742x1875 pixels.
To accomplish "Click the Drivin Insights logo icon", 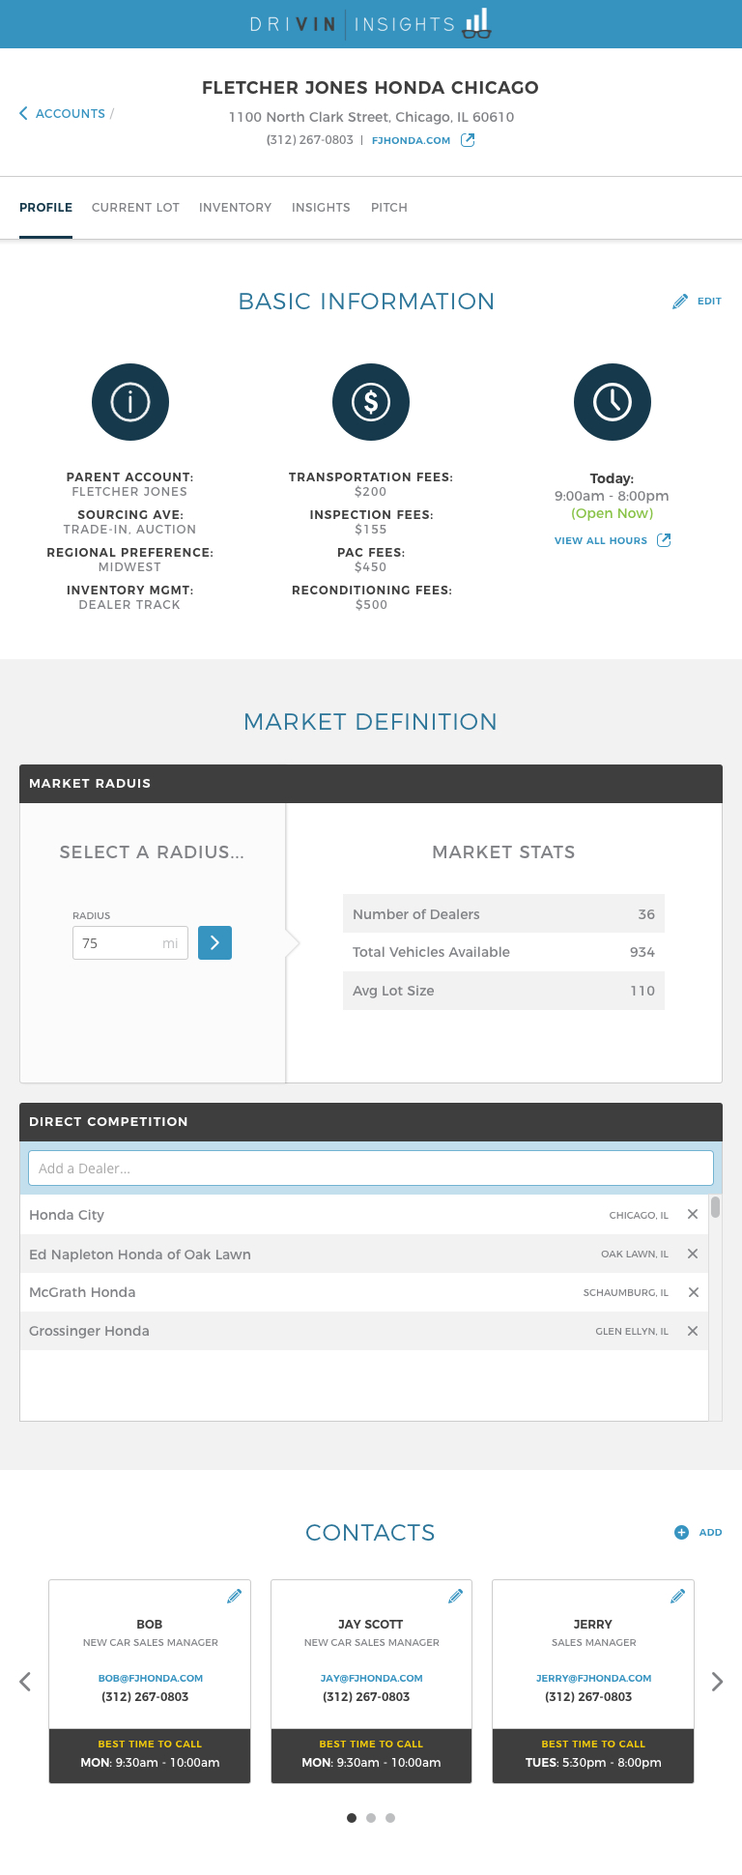I will pos(477,23).
